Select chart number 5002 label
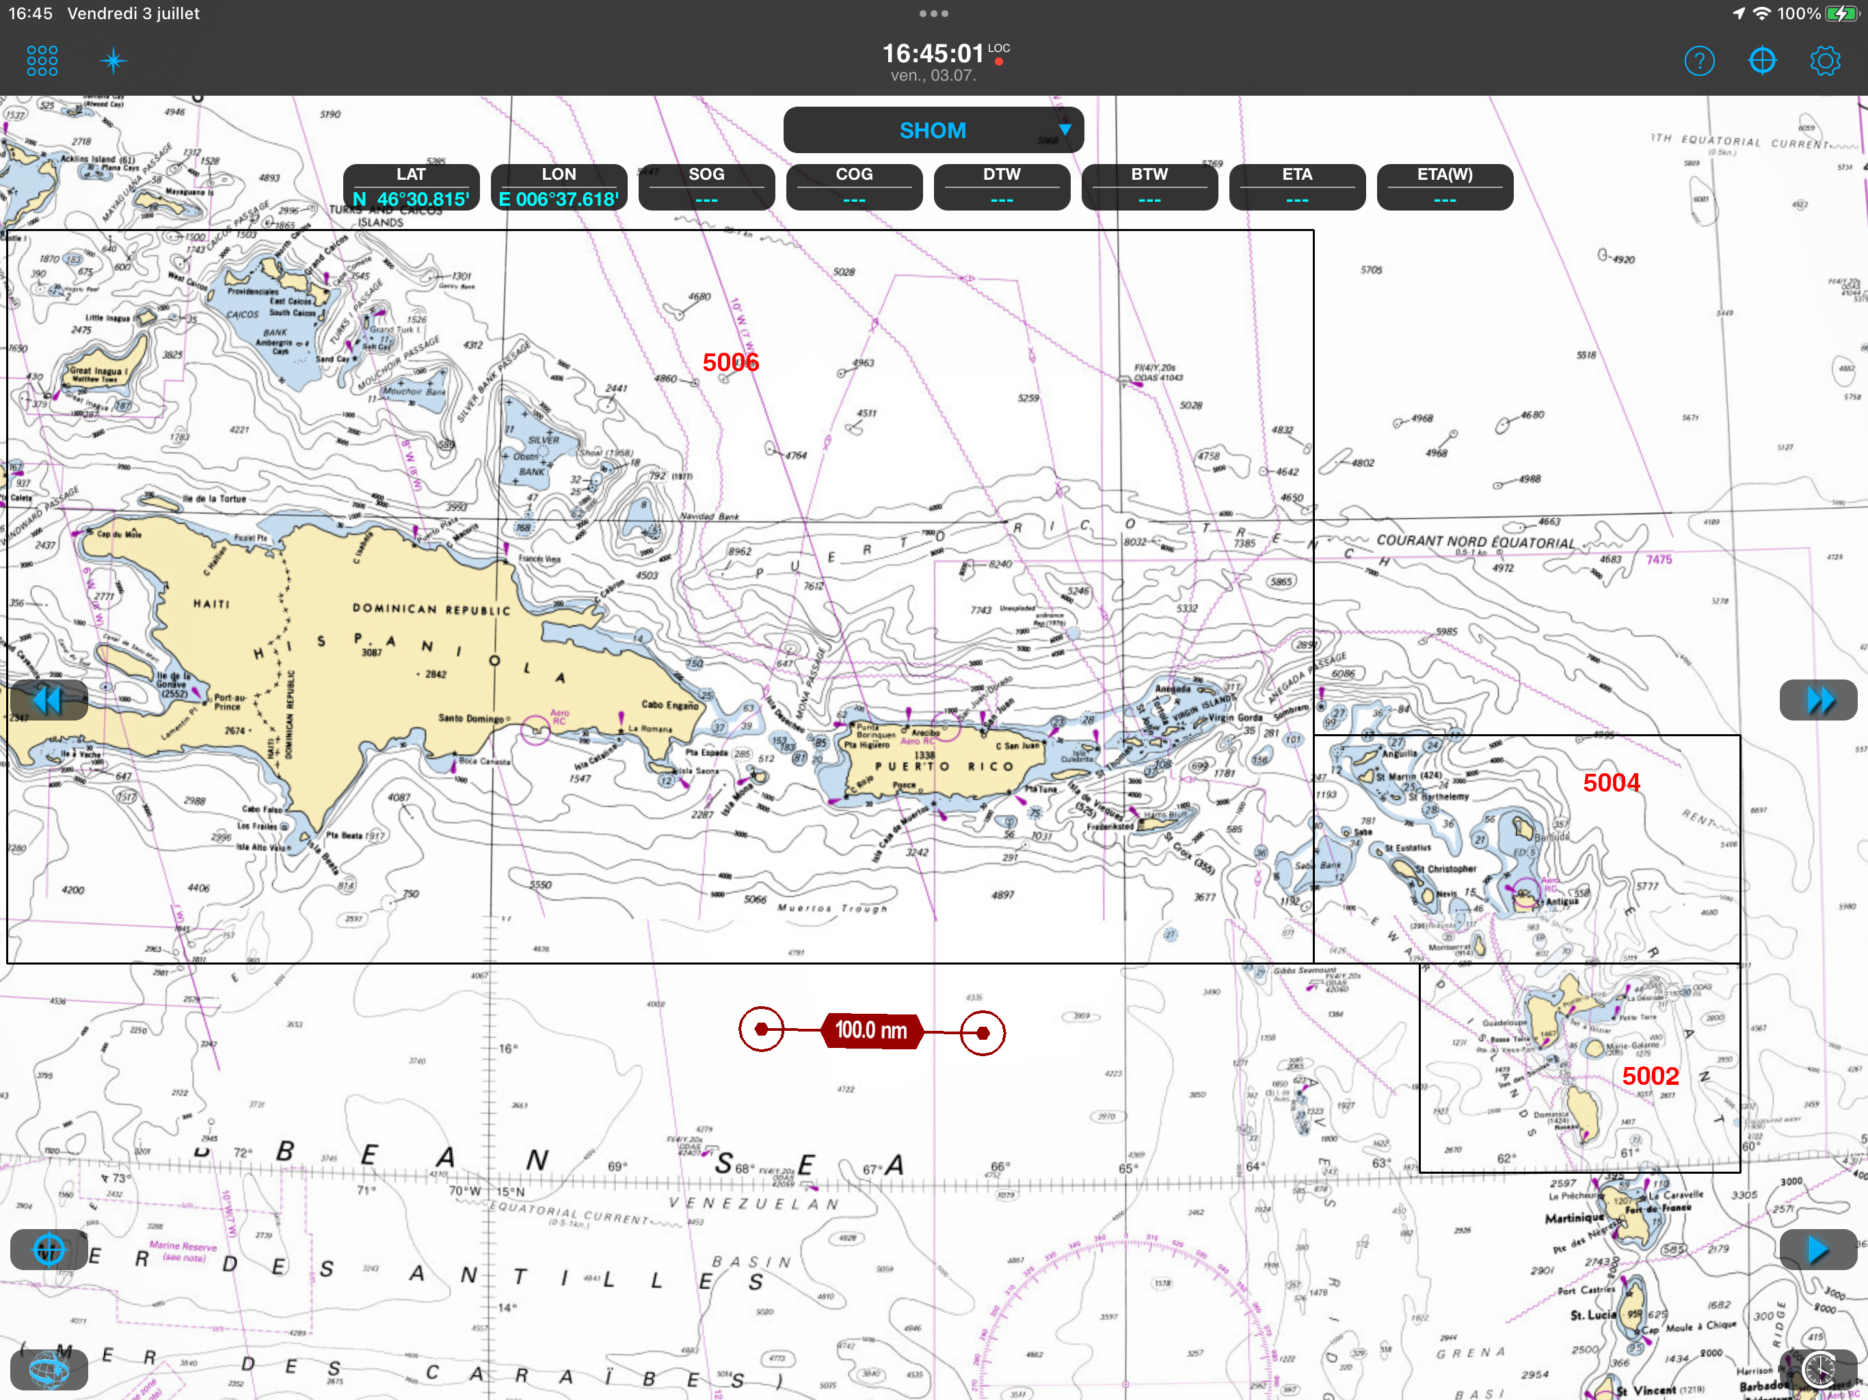This screenshot has height=1400, width=1868. pos(1650,1076)
